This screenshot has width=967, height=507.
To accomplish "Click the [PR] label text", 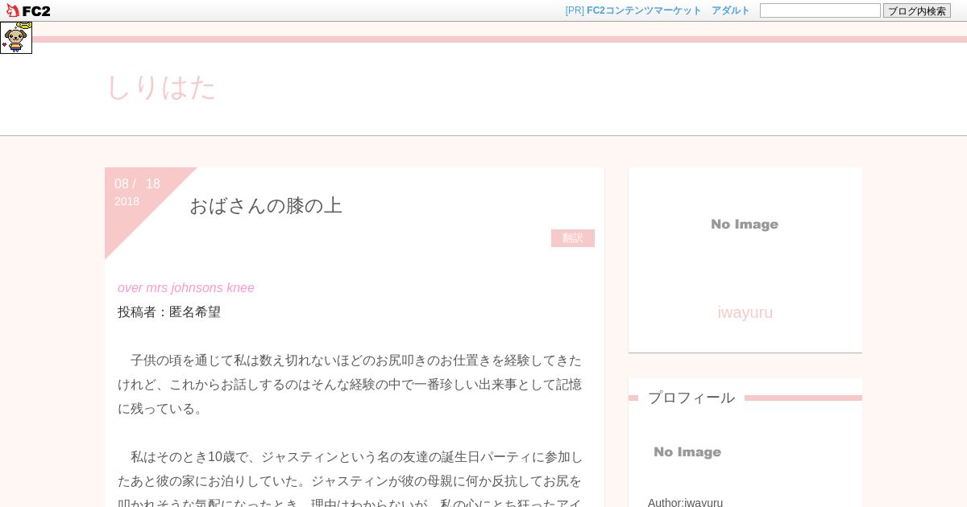I will tap(575, 10).
